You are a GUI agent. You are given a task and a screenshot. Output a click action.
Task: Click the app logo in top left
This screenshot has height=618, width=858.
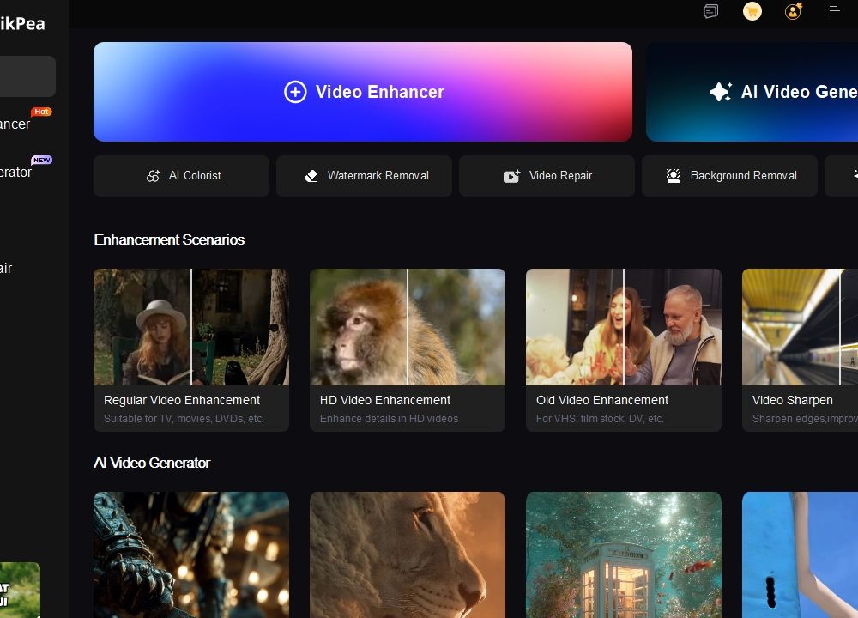(x=22, y=23)
